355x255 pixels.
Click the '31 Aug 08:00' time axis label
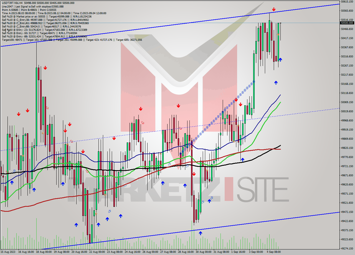[221, 252]
